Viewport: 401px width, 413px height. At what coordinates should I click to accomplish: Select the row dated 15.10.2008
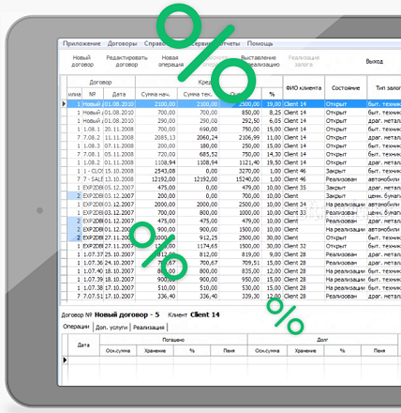pos(233,171)
